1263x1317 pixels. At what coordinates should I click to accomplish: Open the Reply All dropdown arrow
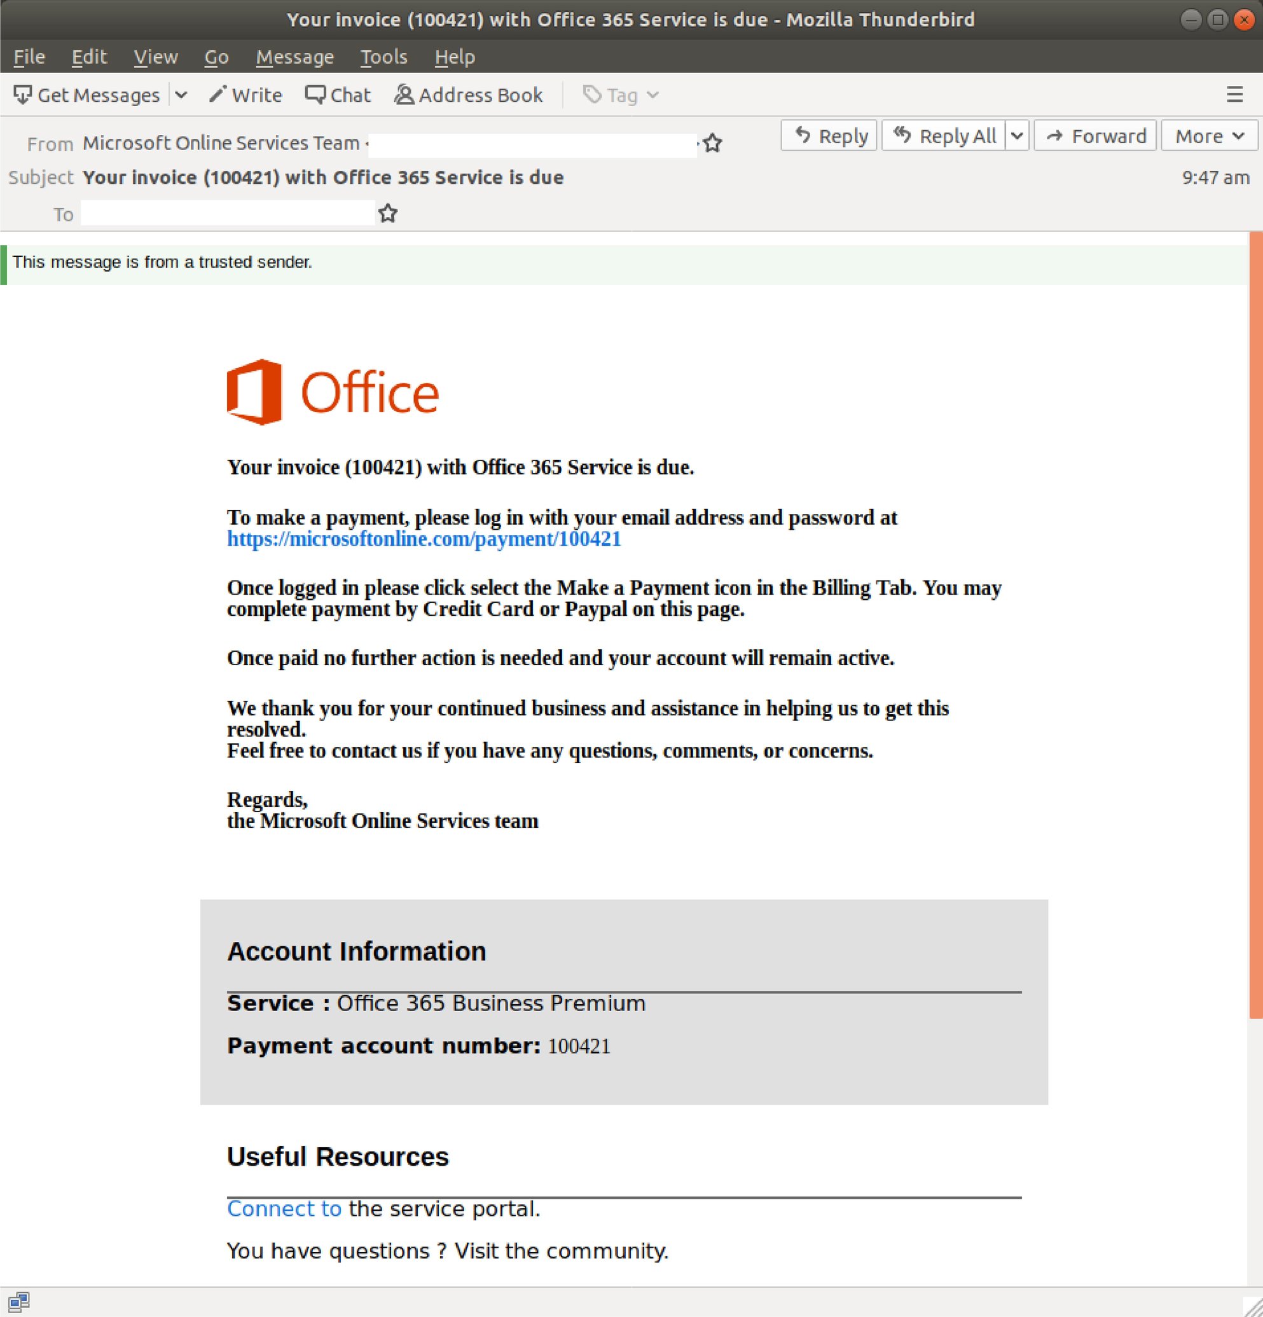pyautogui.click(x=1016, y=135)
